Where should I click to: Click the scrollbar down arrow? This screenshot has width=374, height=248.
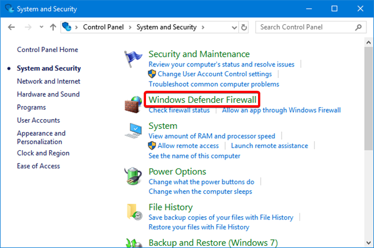click(x=368, y=243)
